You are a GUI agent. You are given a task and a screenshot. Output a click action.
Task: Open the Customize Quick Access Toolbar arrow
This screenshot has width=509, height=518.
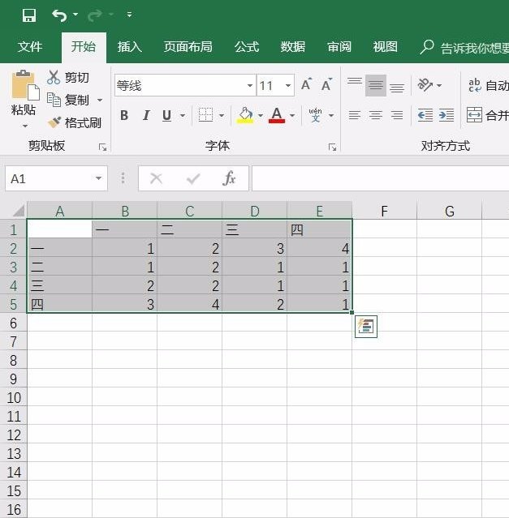pos(129,15)
